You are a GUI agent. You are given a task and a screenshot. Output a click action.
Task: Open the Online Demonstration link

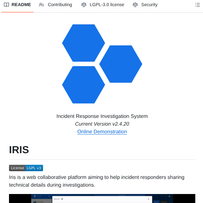click(102, 132)
